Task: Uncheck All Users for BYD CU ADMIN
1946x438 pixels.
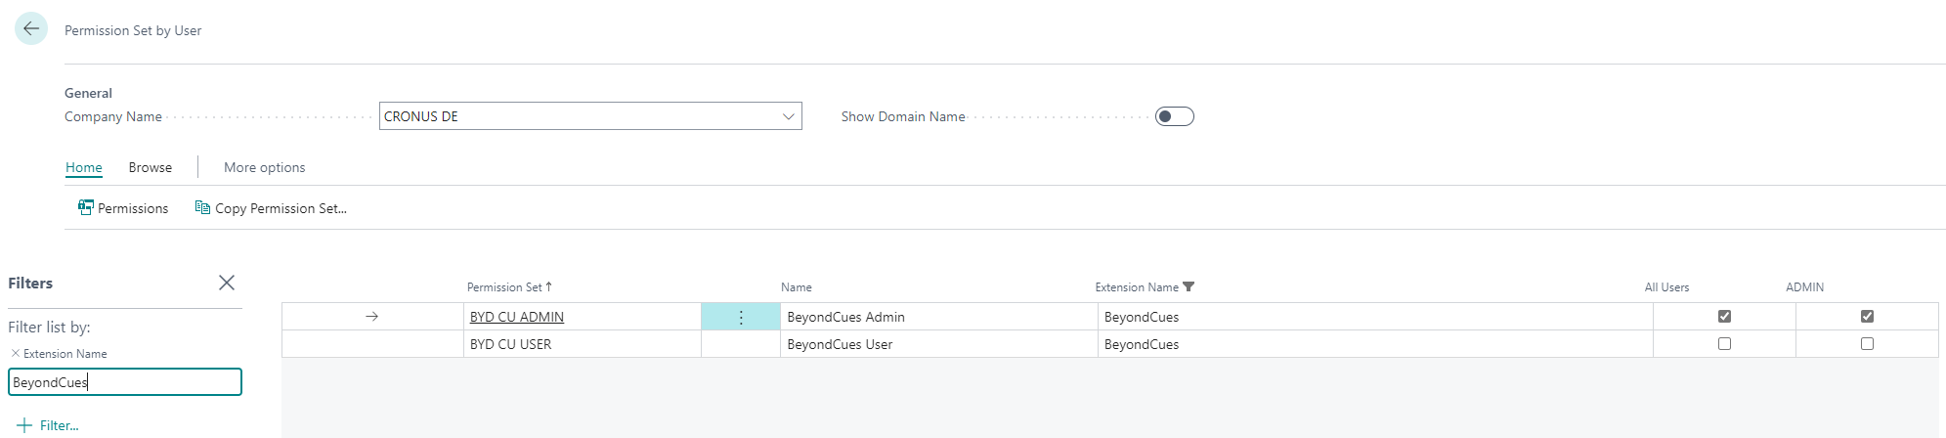Action: tap(1724, 317)
